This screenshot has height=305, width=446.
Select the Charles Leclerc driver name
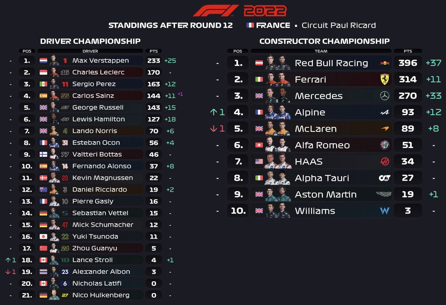(x=98, y=72)
